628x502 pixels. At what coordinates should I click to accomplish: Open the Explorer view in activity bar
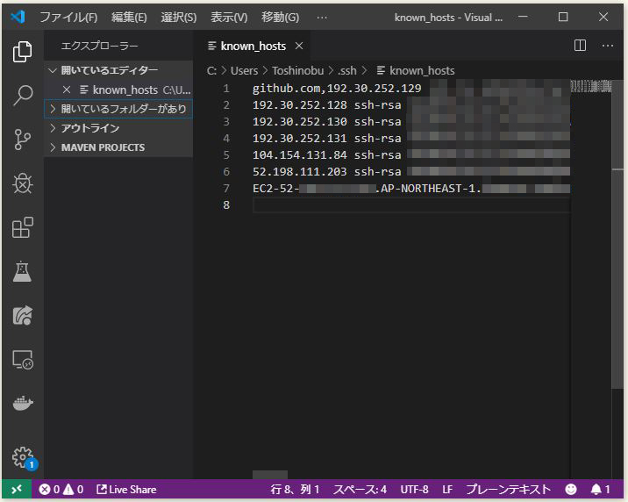click(23, 52)
